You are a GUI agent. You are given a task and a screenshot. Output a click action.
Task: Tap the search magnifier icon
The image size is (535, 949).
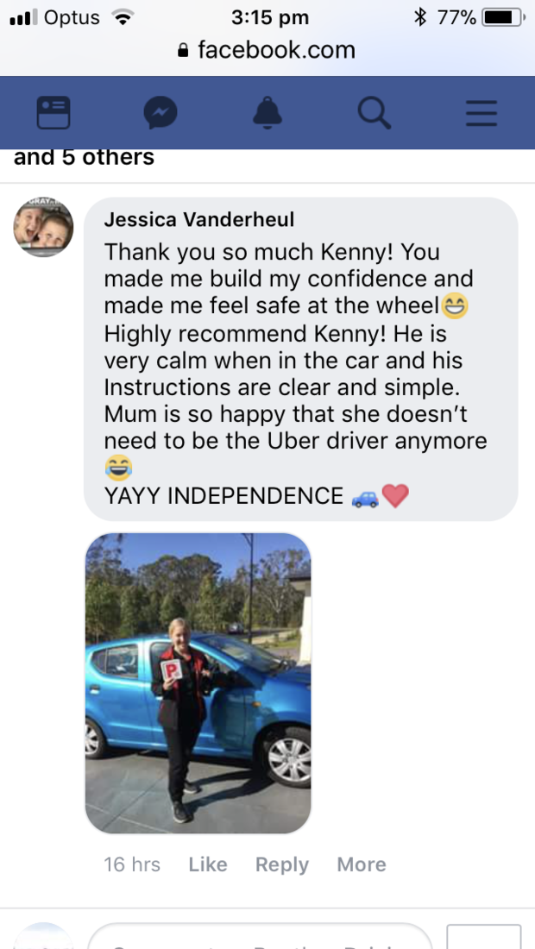[x=374, y=112]
